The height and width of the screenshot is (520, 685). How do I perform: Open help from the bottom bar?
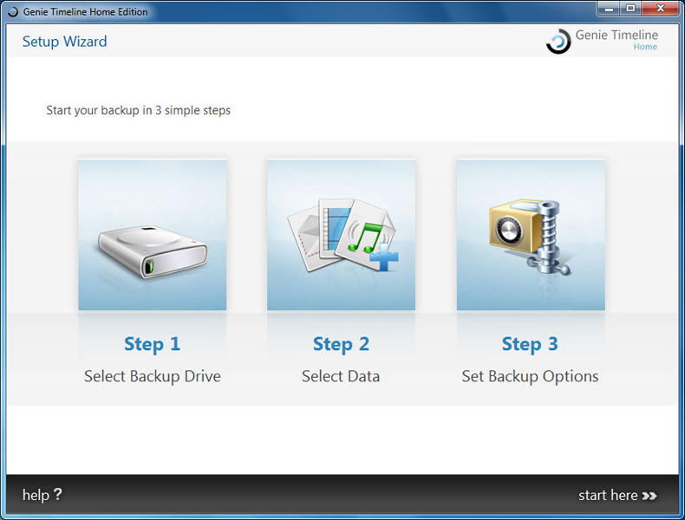(x=42, y=495)
